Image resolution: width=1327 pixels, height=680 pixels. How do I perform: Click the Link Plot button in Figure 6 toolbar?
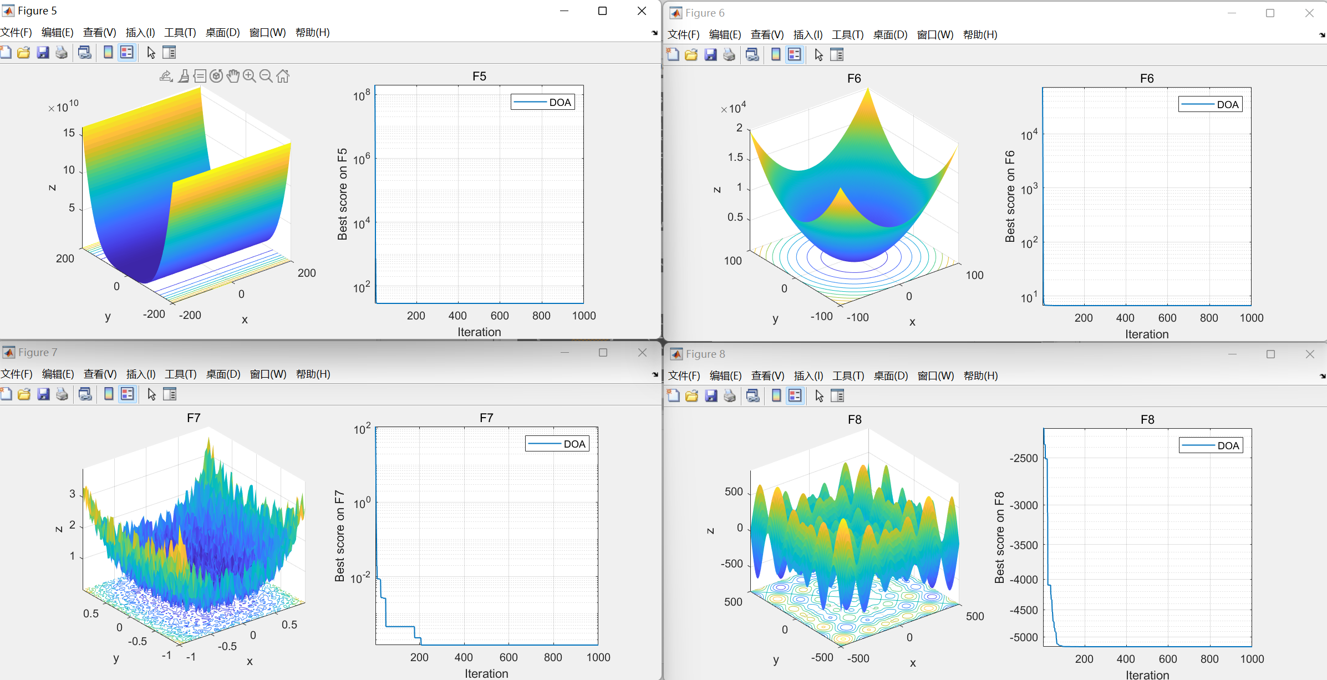point(753,54)
